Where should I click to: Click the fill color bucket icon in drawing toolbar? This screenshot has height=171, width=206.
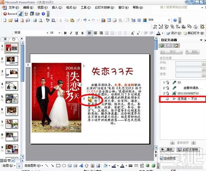point(105,165)
